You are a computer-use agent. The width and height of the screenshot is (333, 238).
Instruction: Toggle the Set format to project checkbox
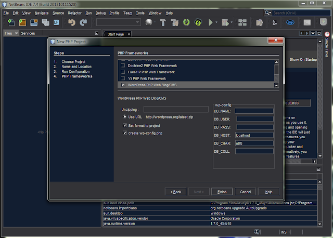[x=125, y=125]
